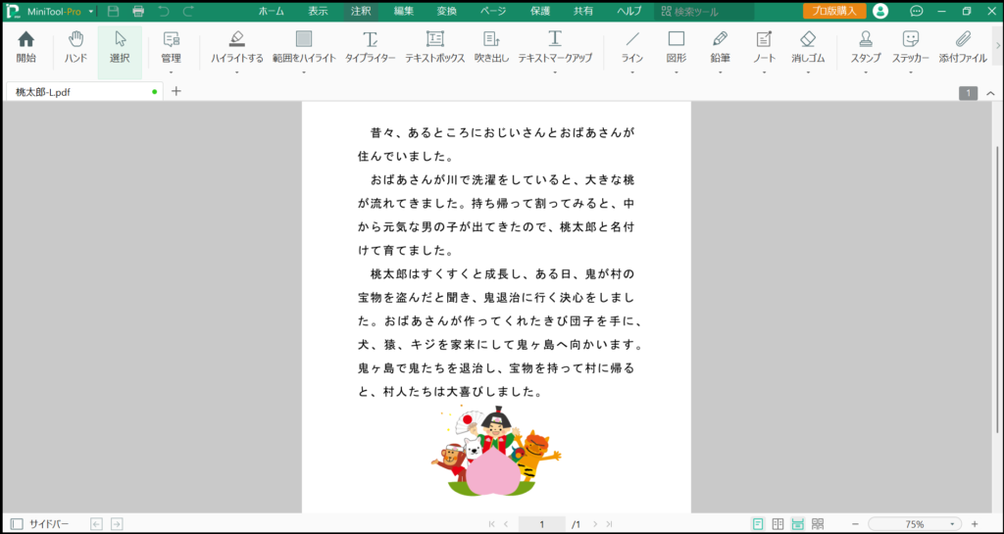Open the user account profile icon
1004x534 pixels.
point(880,11)
